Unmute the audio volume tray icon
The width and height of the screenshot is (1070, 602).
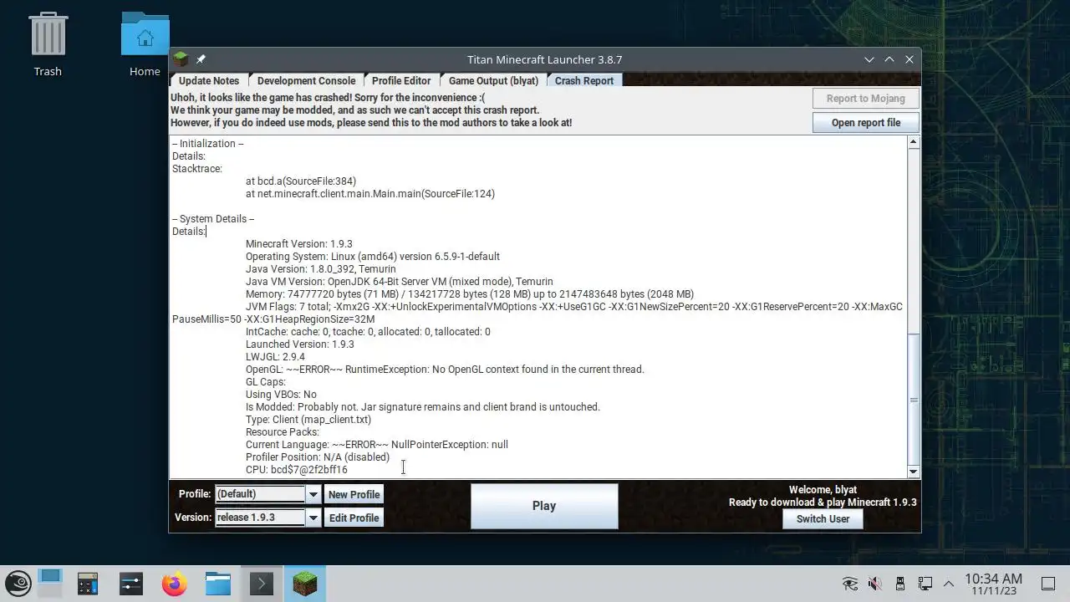(x=875, y=584)
